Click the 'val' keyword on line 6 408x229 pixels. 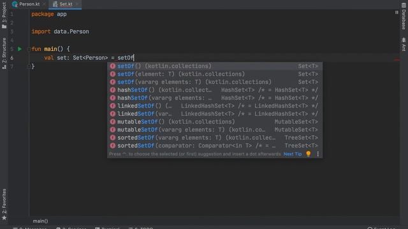[49, 58]
